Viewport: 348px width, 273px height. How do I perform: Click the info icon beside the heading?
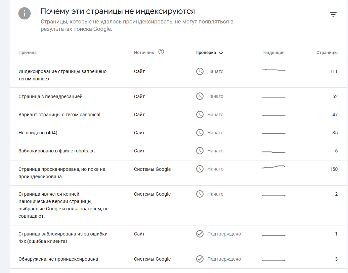25,13
